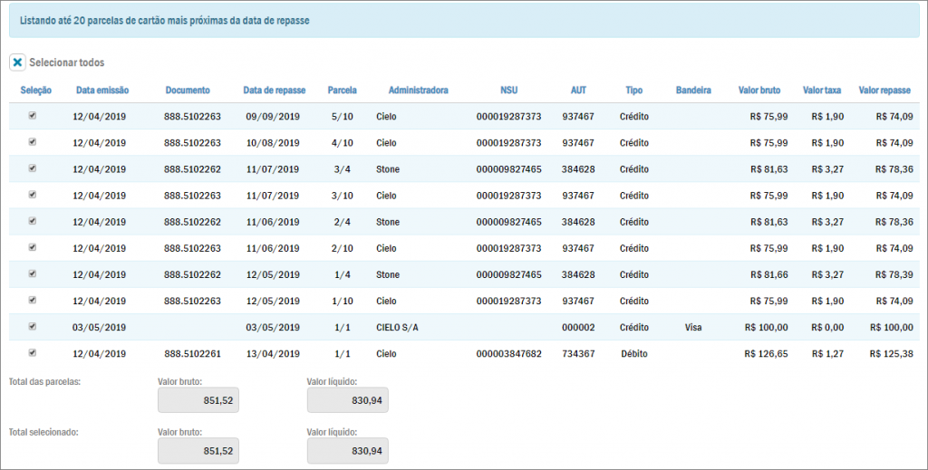The height and width of the screenshot is (470, 928).
Task: Uncheck the Cielo parcela 2/10 row
Action: tap(33, 247)
